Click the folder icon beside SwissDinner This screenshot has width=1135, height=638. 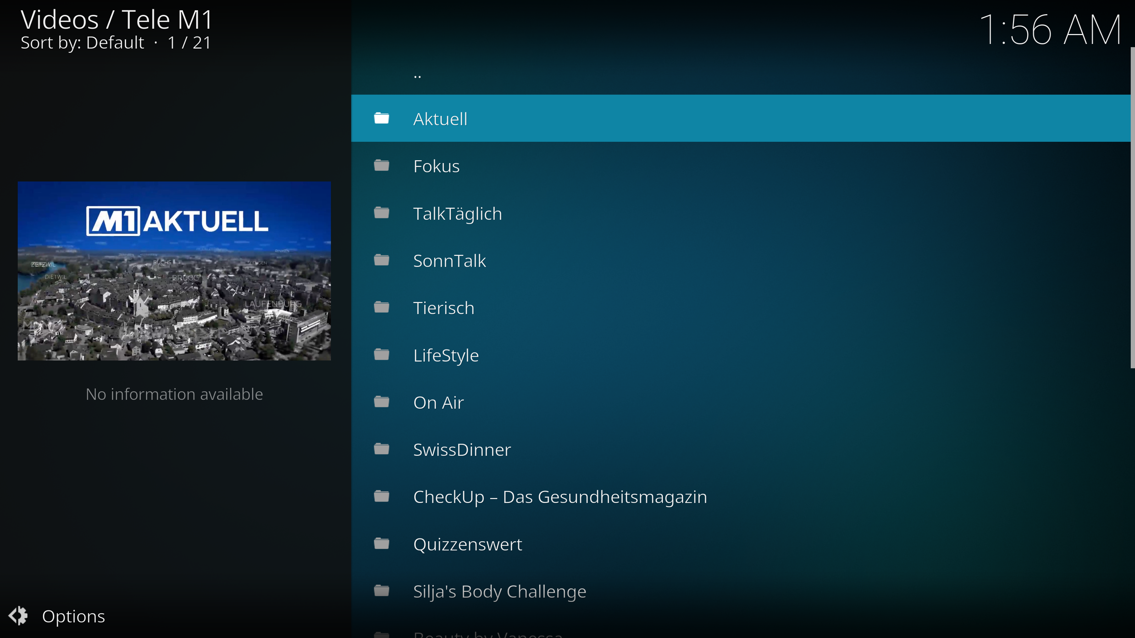click(382, 449)
